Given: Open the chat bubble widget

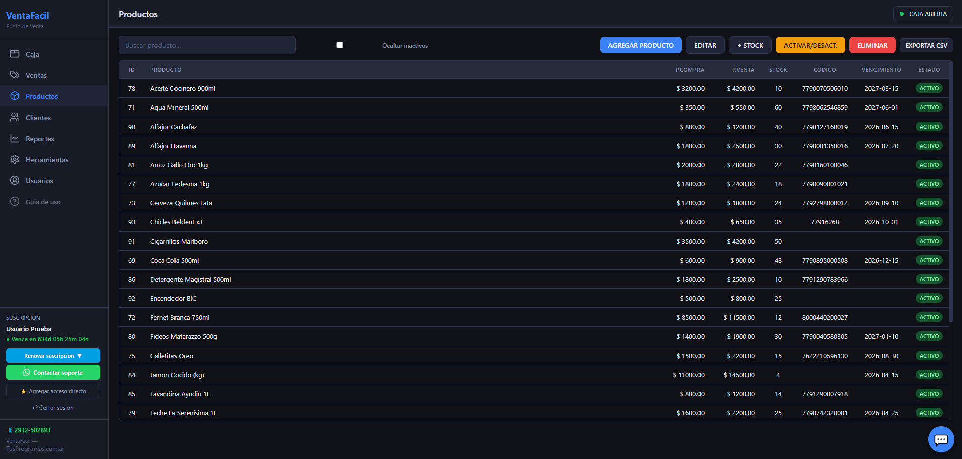Looking at the screenshot, I should [941, 439].
